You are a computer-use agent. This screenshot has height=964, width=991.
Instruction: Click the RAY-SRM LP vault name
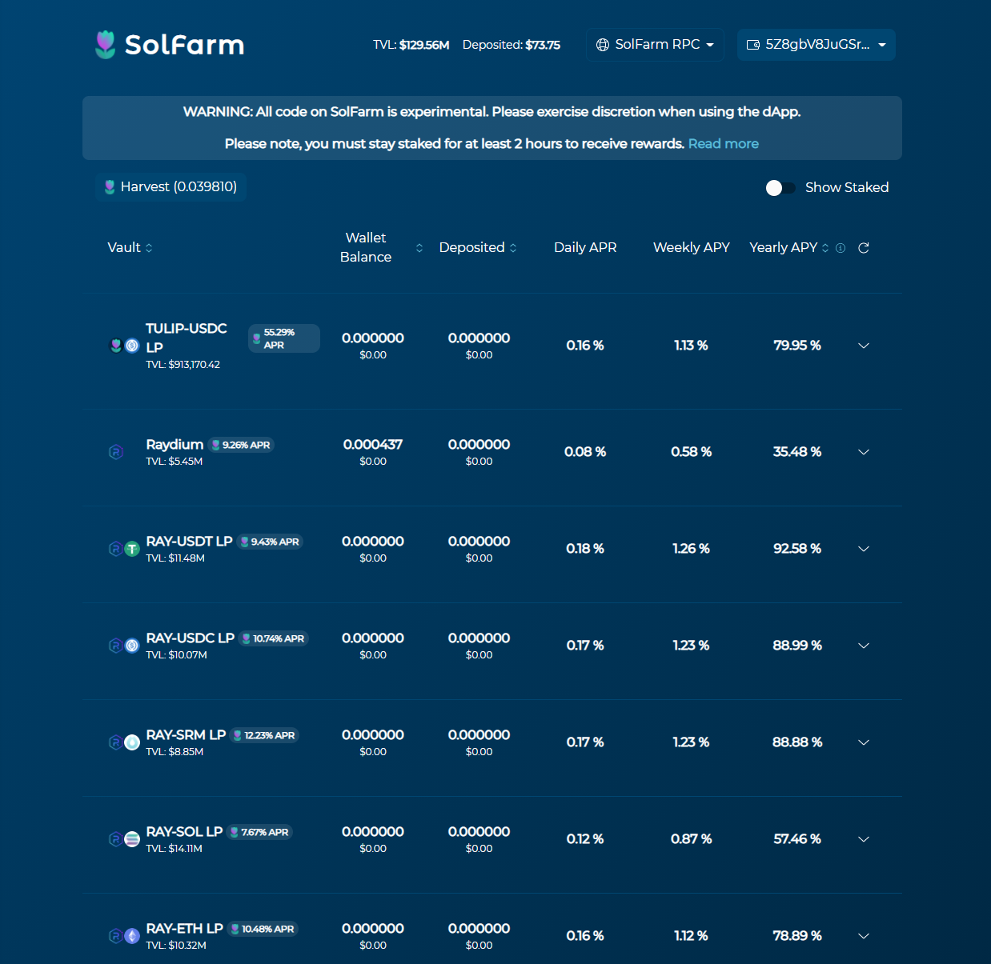click(x=186, y=735)
